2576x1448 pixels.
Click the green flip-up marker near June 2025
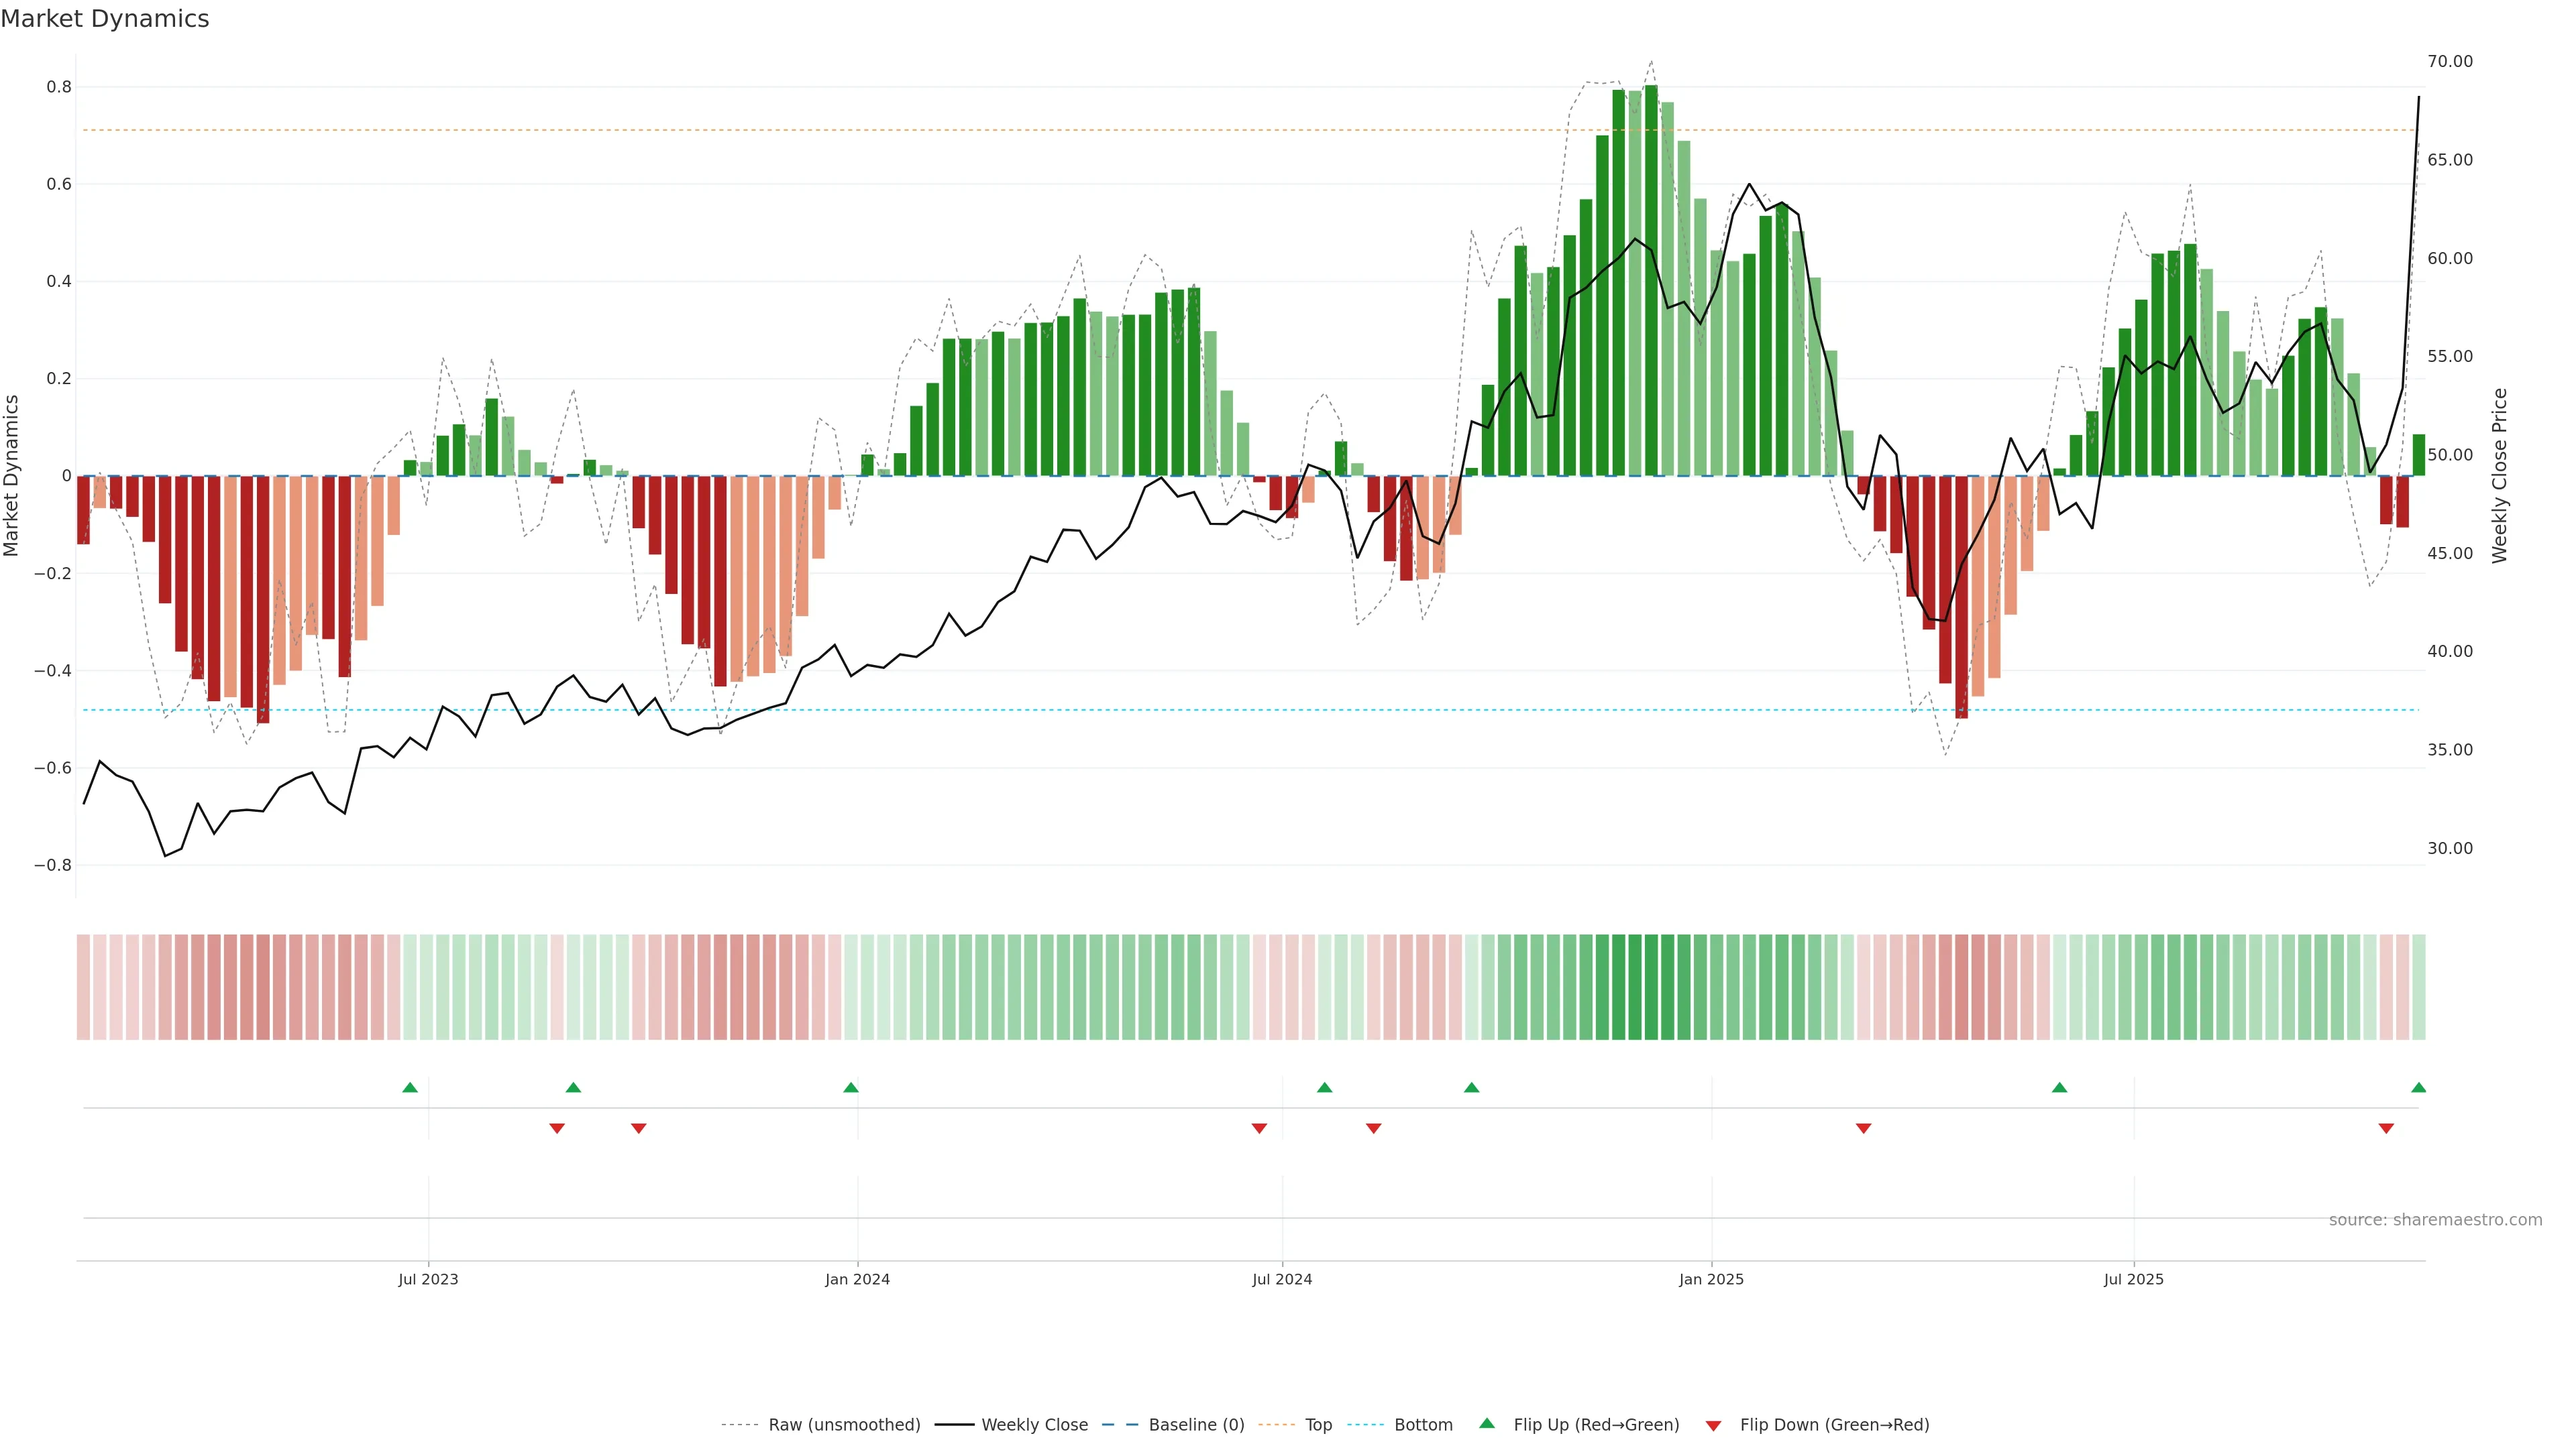[x=2059, y=1087]
